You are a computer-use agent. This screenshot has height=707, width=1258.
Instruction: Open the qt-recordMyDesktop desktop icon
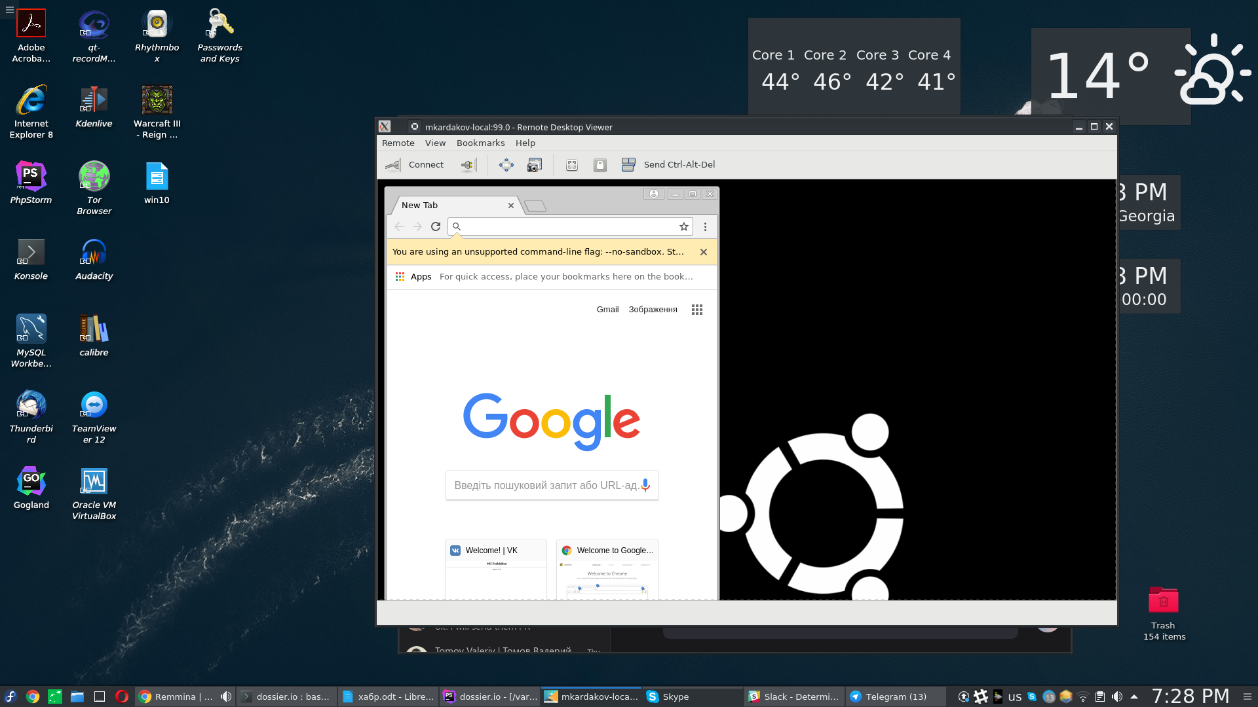(94, 36)
